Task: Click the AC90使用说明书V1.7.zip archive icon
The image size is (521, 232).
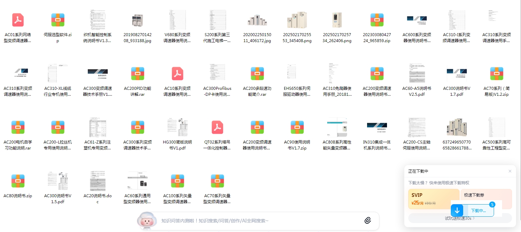Action: tap(297, 127)
